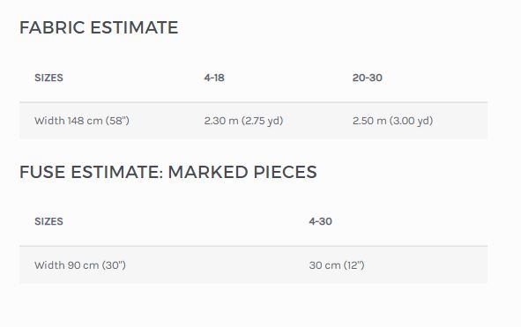Click the word ESTIMATE in the first heading
The width and height of the screenshot is (521, 327).
(x=134, y=27)
